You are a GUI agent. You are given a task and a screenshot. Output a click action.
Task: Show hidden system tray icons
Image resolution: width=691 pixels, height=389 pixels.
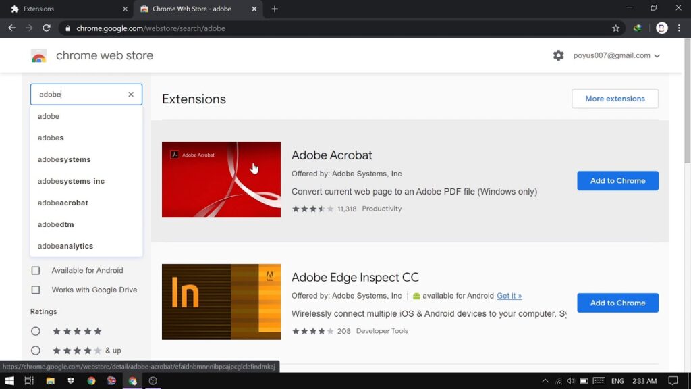click(545, 381)
